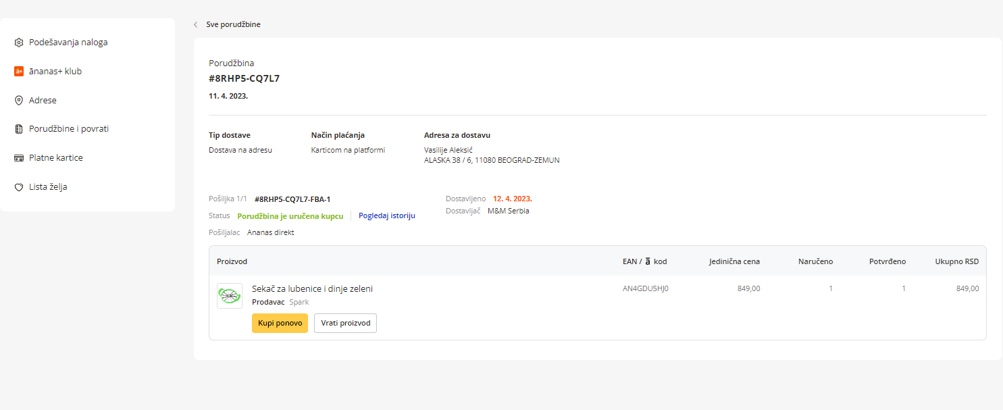Click the heart icon for Lista želja

tap(19, 187)
